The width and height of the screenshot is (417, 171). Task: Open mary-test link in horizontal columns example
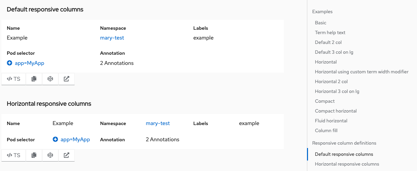pos(158,123)
